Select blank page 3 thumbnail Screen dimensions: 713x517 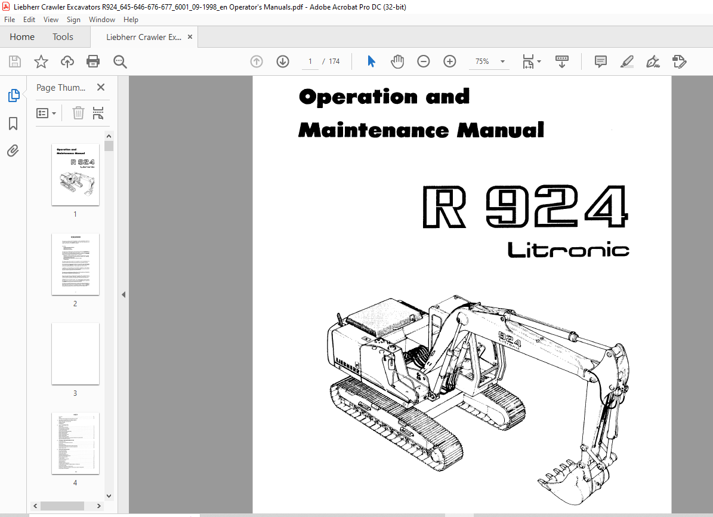point(76,353)
